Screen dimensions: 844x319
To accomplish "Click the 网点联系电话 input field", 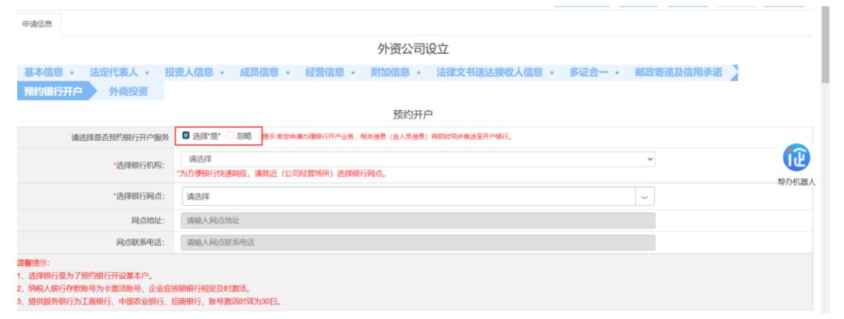I will pyautogui.click(x=418, y=243).
